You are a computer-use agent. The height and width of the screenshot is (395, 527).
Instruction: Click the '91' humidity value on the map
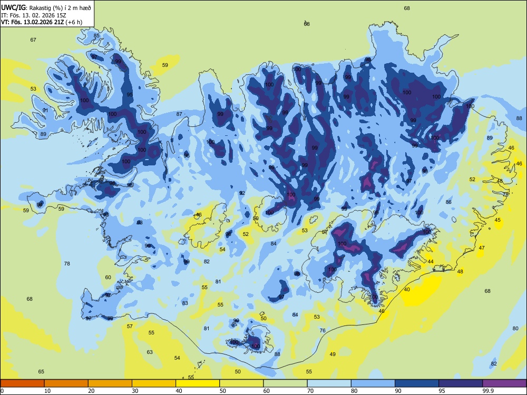pyautogui.click(x=45, y=110)
